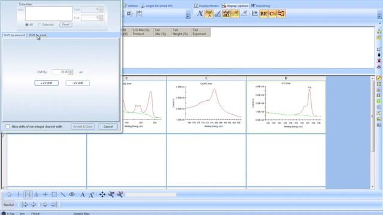Select the add-text A+ tool
The image size is (383, 215).
92,195
